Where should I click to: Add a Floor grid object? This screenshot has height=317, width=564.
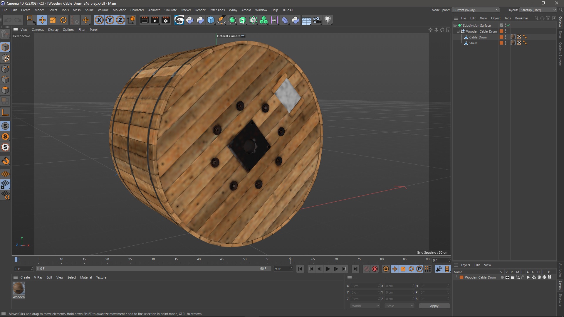tap(306, 20)
